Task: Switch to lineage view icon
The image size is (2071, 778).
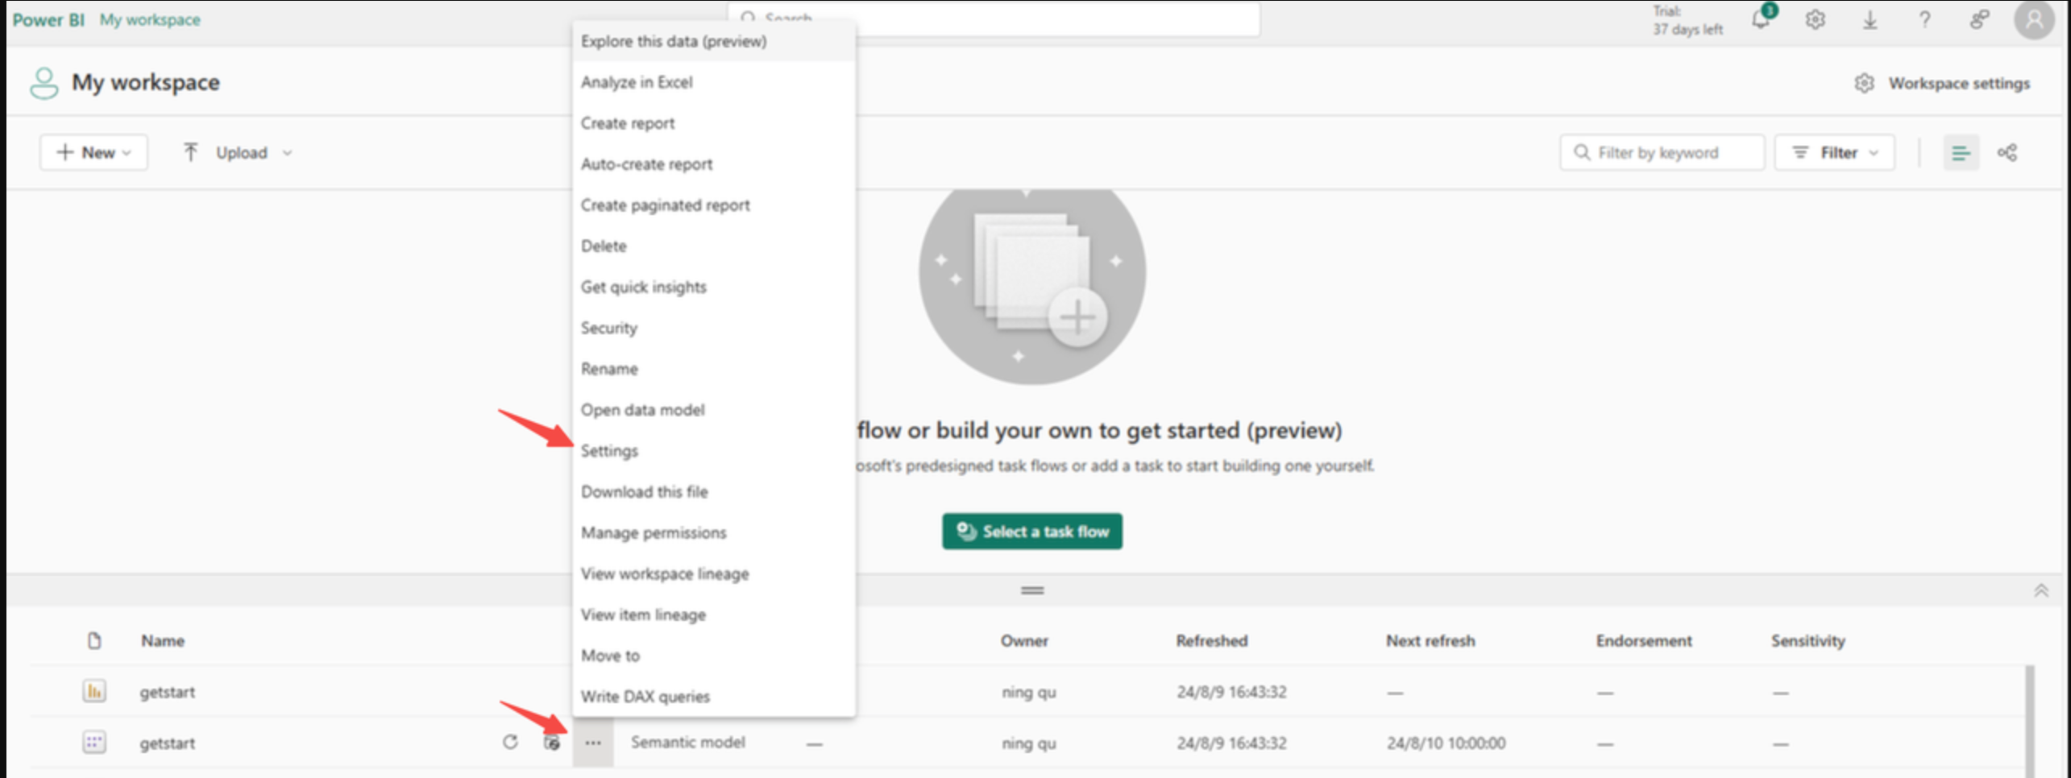Action: (2007, 152)
